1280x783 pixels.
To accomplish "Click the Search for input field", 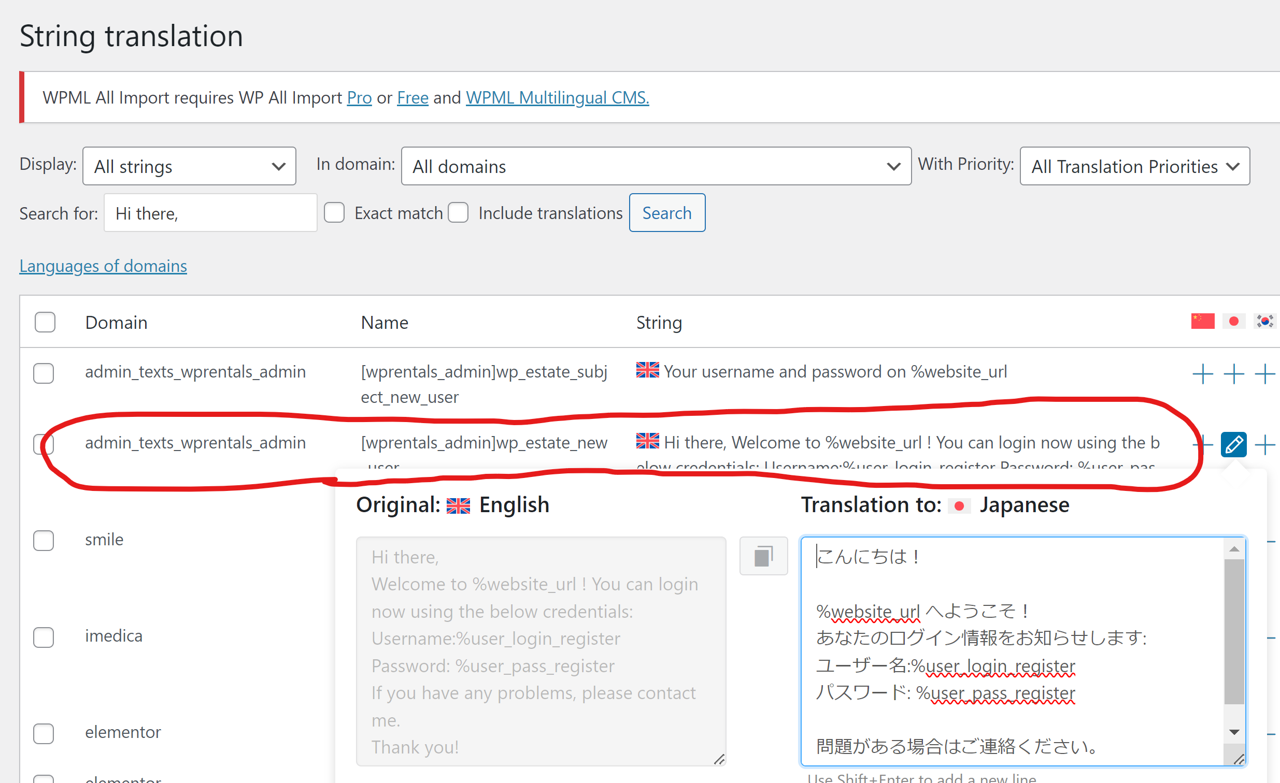I will [x=210, y=213].
